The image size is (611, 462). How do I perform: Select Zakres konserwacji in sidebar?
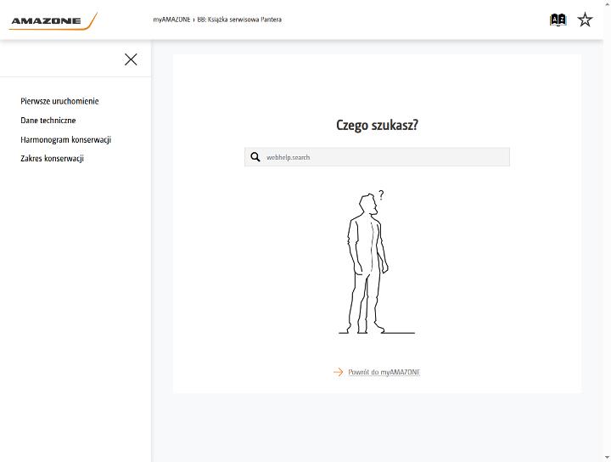[53, 159]
